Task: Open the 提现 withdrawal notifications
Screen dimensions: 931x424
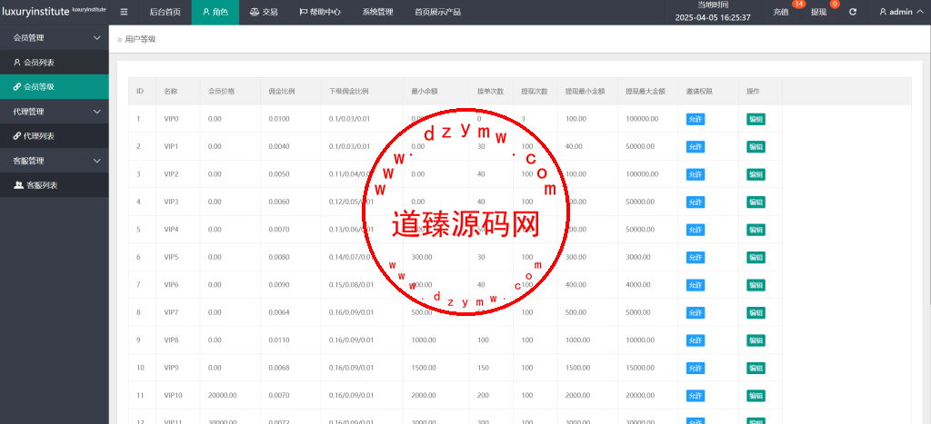Action: tap(819, 12)
